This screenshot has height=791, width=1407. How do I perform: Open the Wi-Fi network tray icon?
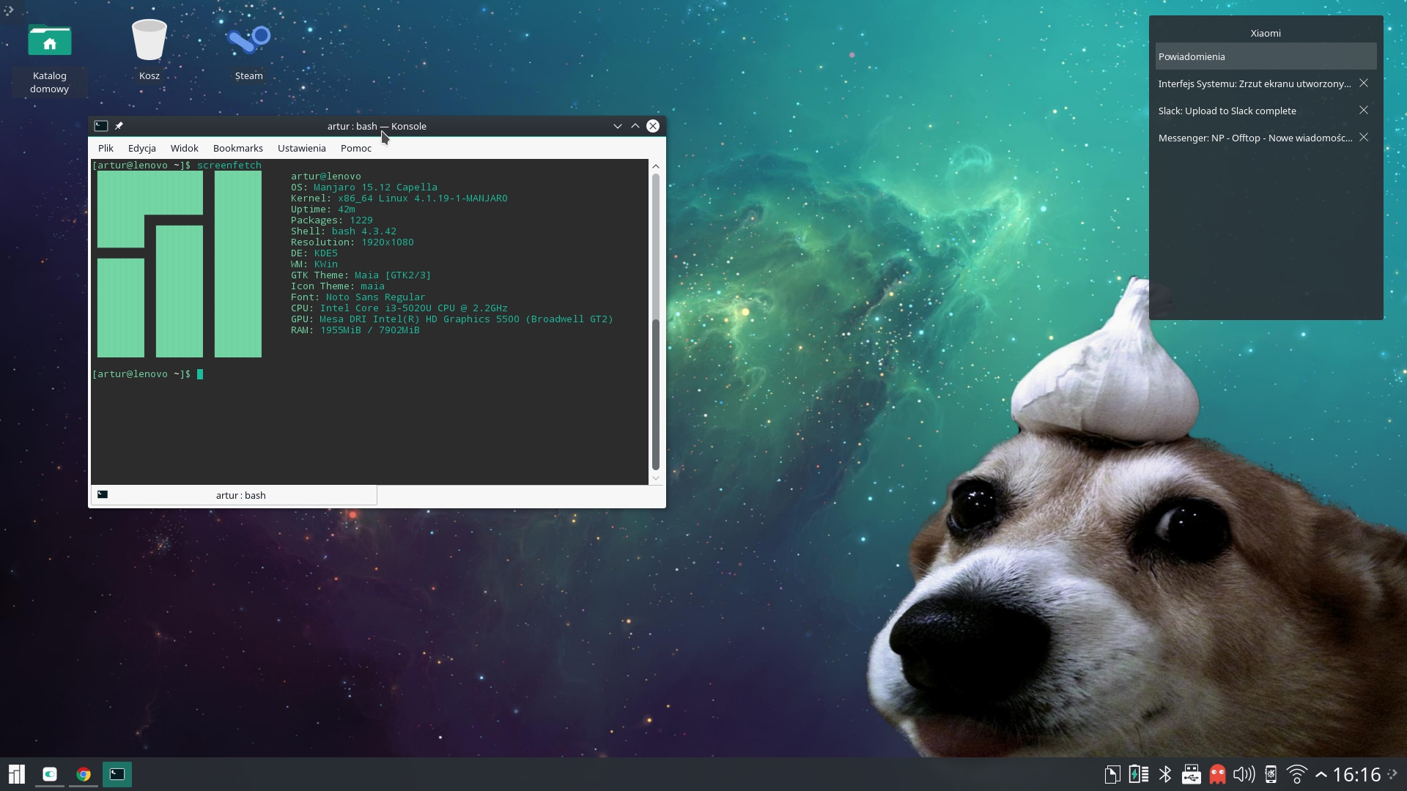(1297, 774)
